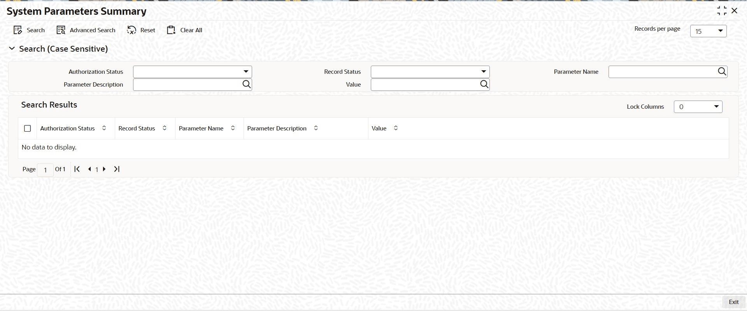
Task: Click the Parameter Description column header text
Action: click(x=277, y=129)
